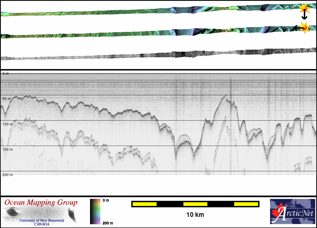This screenshot has height=228, width=317.
Task: Click the "0 m" depth axis label on the profile
Action: point(6,73)
